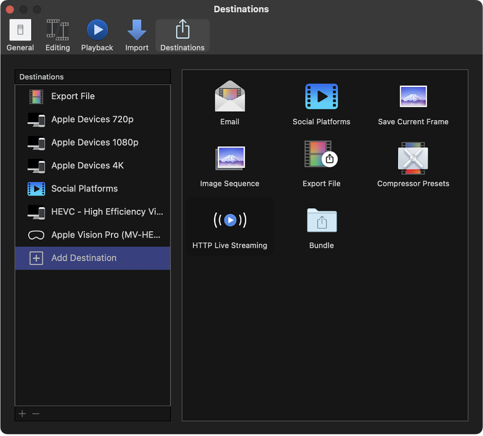Open the Playback preferences pane
Image resolution: width=483 pixels, height=436 pixels.
pyautogui.click(x=97, y=34)
